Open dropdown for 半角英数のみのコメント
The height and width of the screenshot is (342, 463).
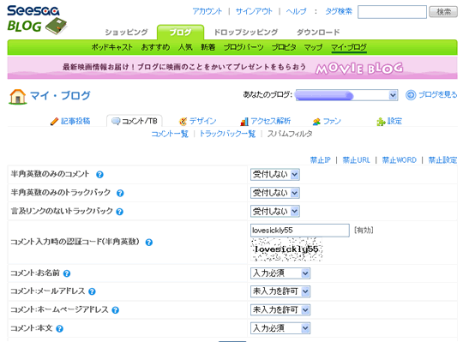[275, 174]
